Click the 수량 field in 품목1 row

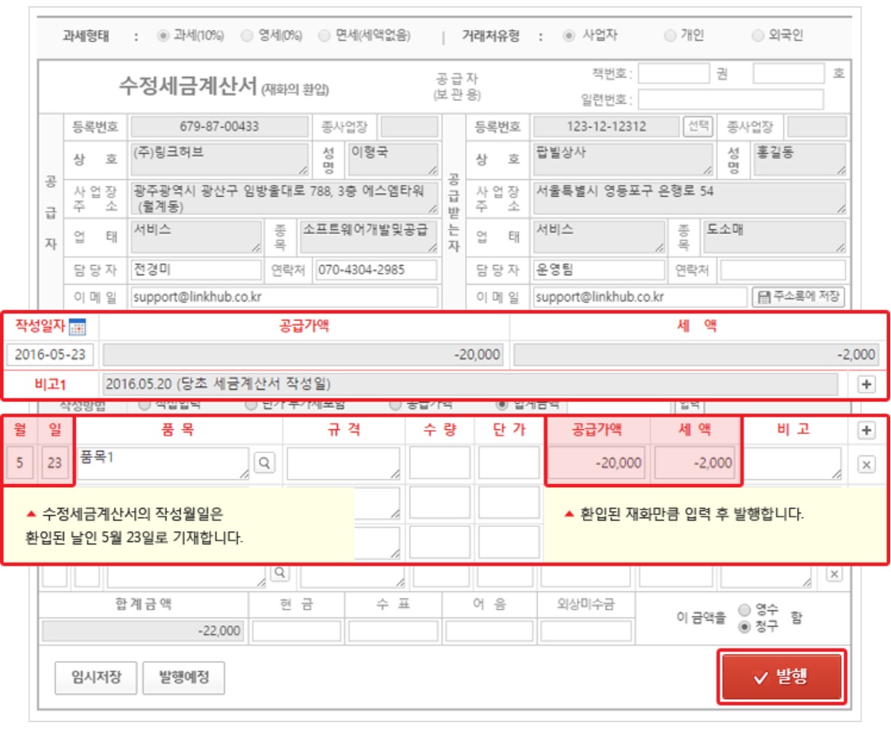coord(440,463)
